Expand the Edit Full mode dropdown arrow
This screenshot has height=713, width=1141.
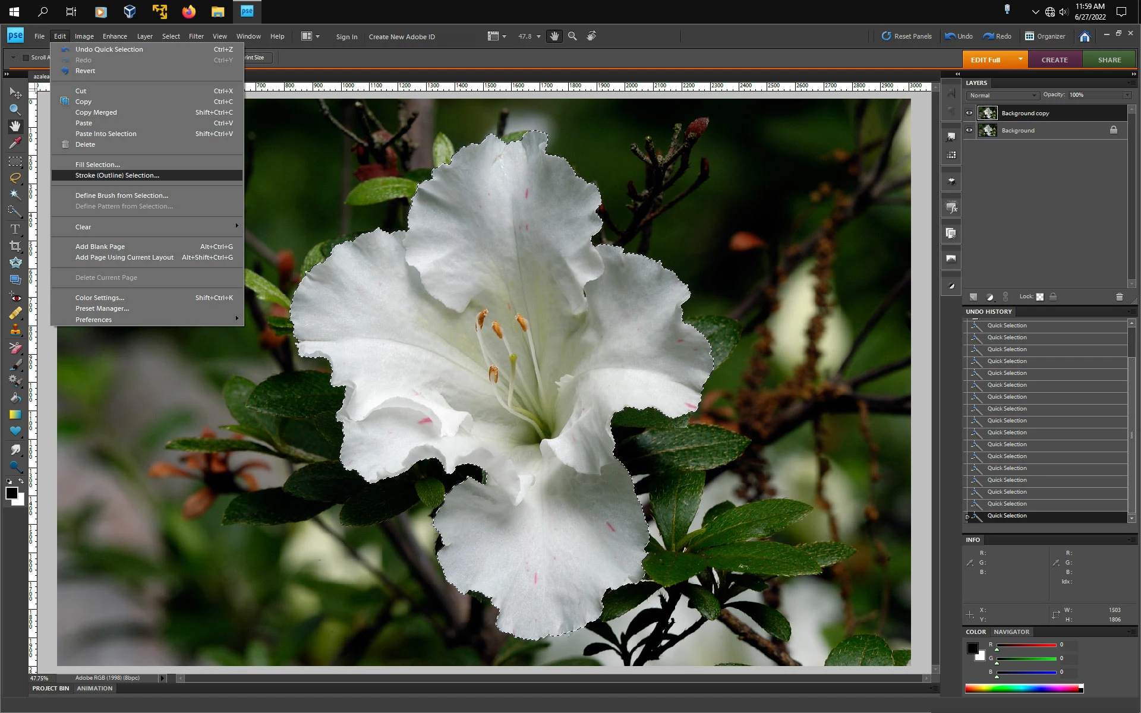click(x=1020, y=59)
